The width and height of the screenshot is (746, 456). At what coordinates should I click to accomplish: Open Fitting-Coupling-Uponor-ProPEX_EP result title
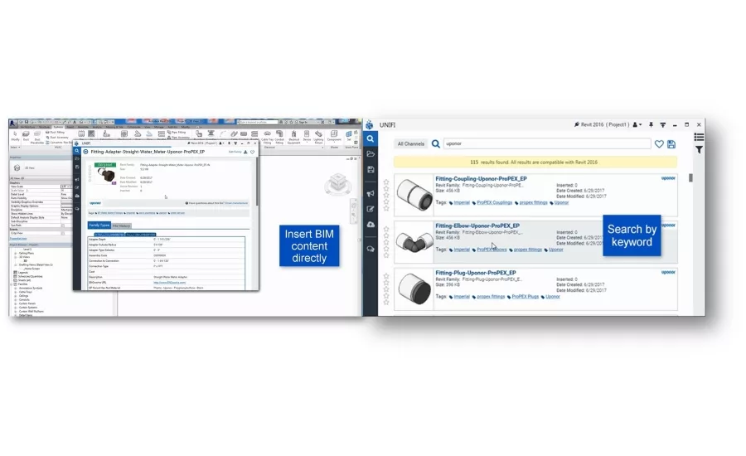click(481, 178)
